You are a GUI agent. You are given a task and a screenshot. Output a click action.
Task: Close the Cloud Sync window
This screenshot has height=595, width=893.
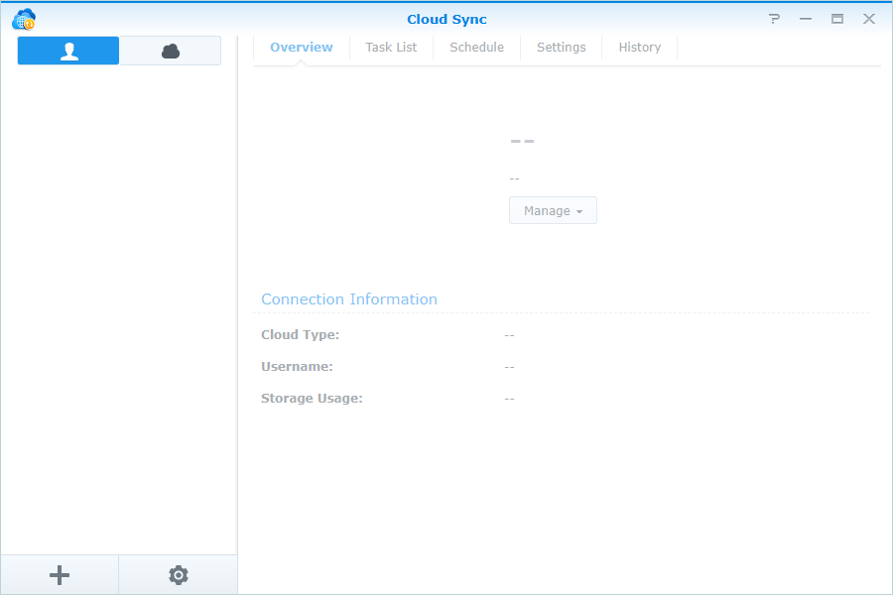point(869,19)
